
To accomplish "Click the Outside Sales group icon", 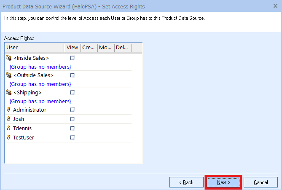I will coord(9,75).
